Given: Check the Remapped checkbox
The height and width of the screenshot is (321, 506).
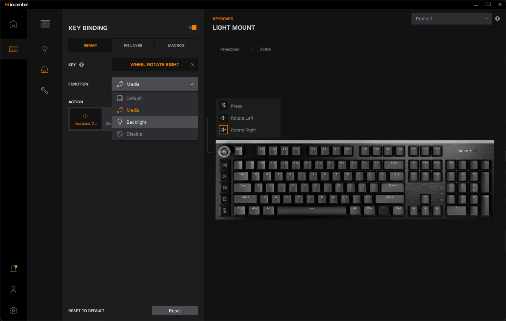Looking at the screenshot, I should point(215,49).
